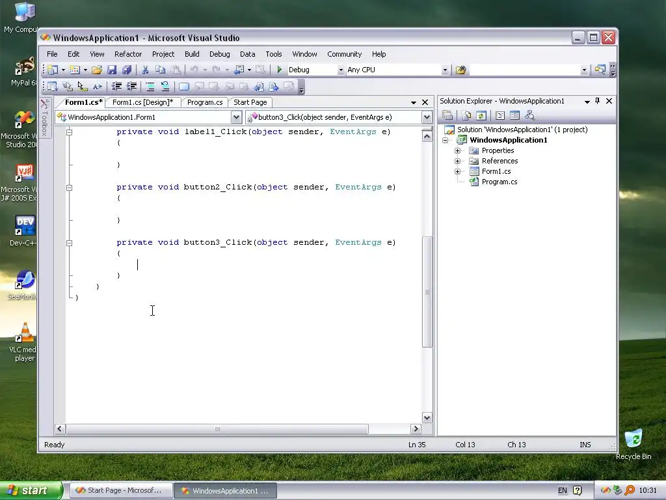
Task: Select Program.cs in Solution Explorer
Action: 499,182
